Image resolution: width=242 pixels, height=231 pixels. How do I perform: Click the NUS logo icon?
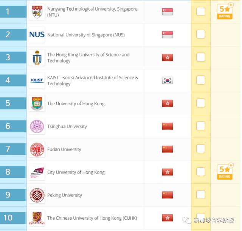click(37, 35)
